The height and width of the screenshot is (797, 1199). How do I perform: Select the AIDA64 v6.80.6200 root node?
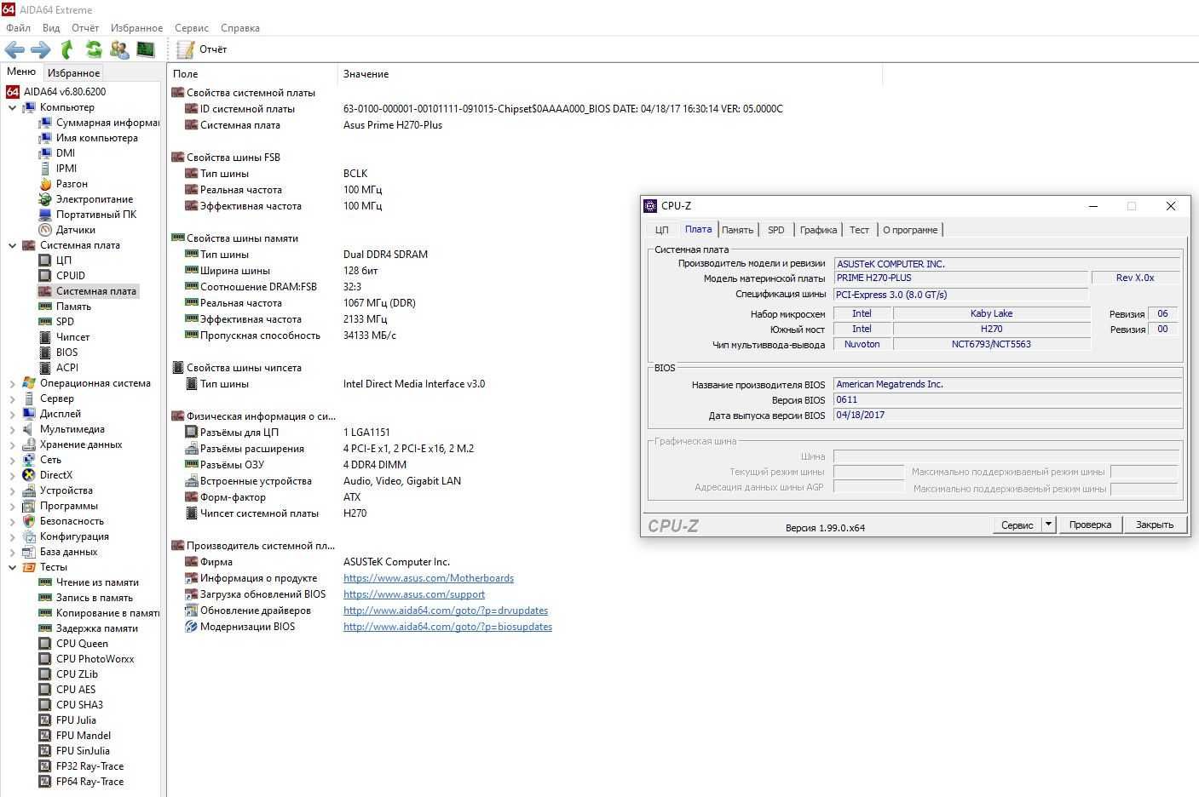coord(65,92)
